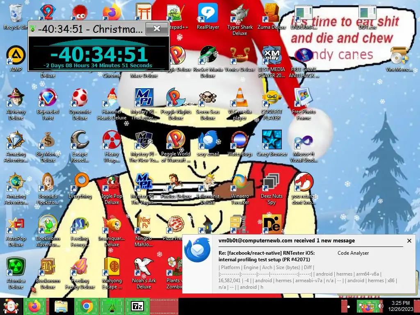Open Iggle Pop Deluxe shortcut

(112, 182)
